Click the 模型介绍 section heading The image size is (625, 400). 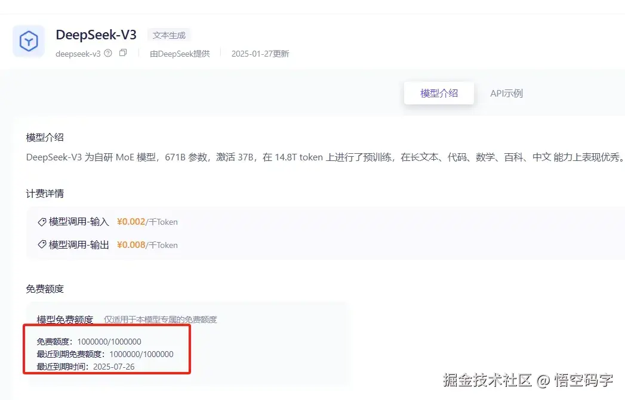point(45,138)
